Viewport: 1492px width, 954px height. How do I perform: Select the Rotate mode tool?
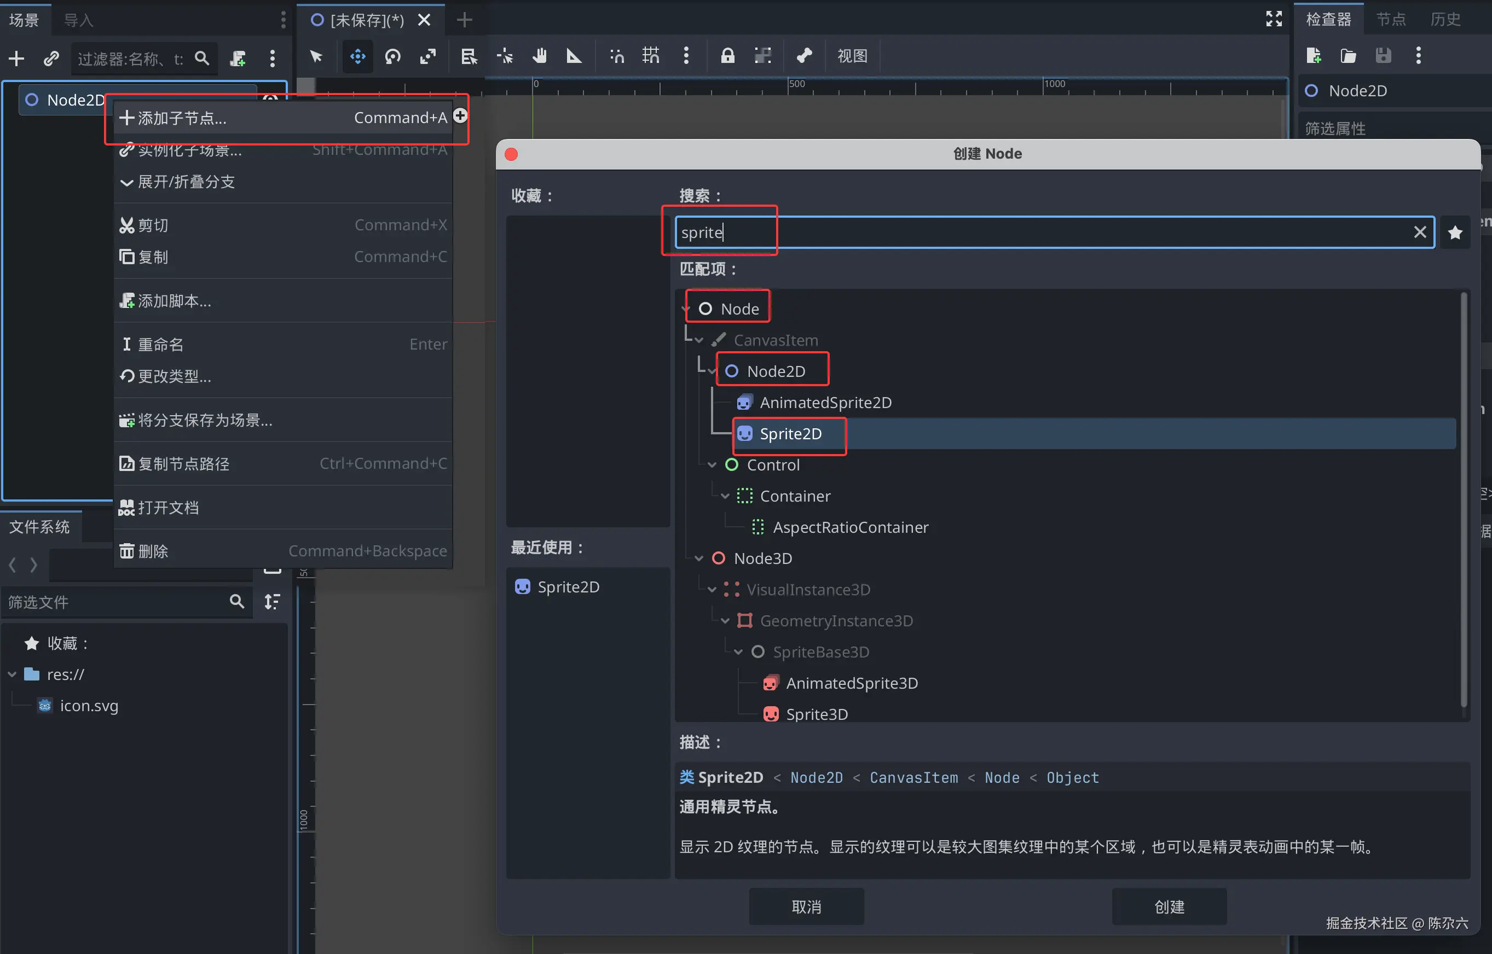[x=393, y=56]
